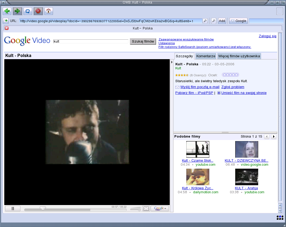Click the Filtr rodzinny SafeSearch link
The height and width of the screenshot is (227, 286).
205,47
